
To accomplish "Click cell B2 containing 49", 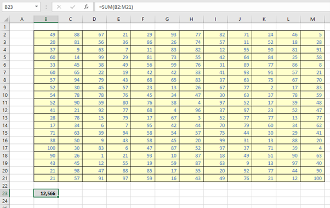I will click(x=46, y=34).
